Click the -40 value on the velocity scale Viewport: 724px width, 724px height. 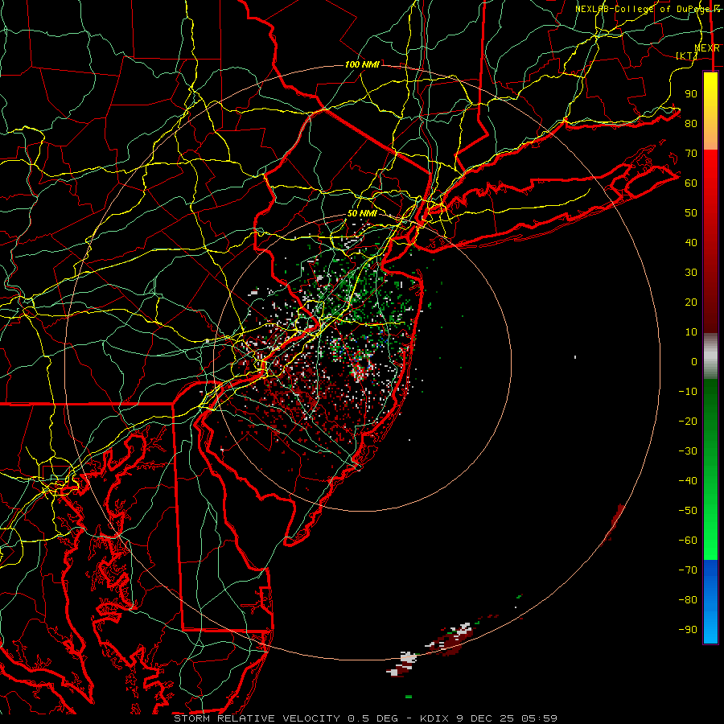tap(688, 481)
